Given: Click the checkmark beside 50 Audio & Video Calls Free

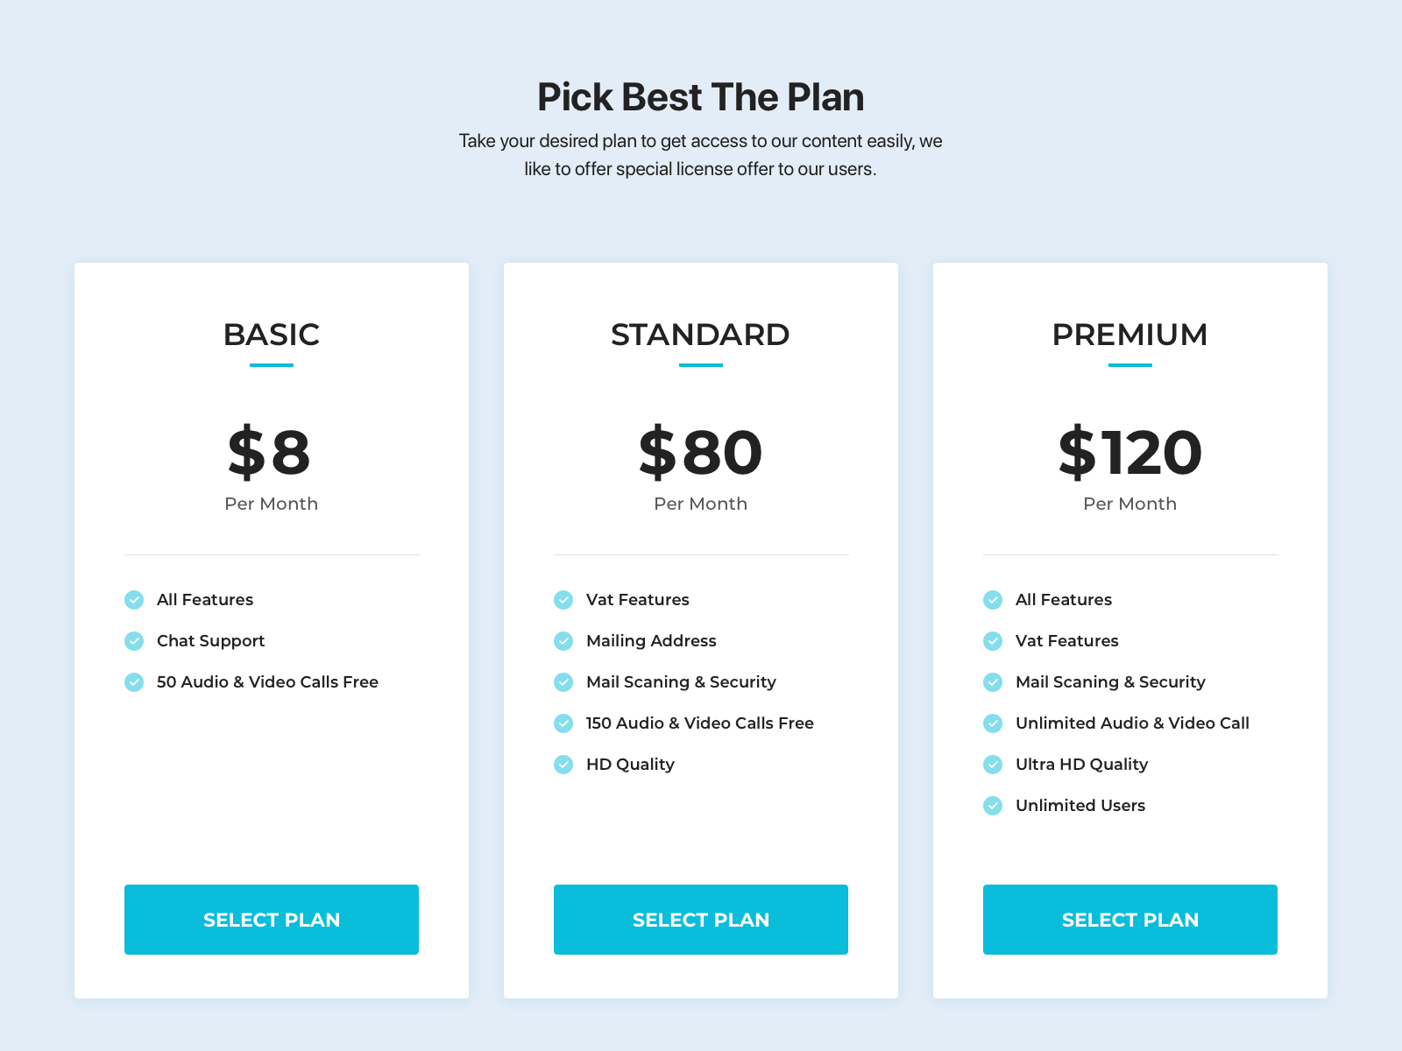Looking at the screenshot, I should point(134,681).
